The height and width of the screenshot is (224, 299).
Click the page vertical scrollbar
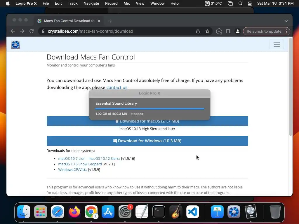coord(291,87)
